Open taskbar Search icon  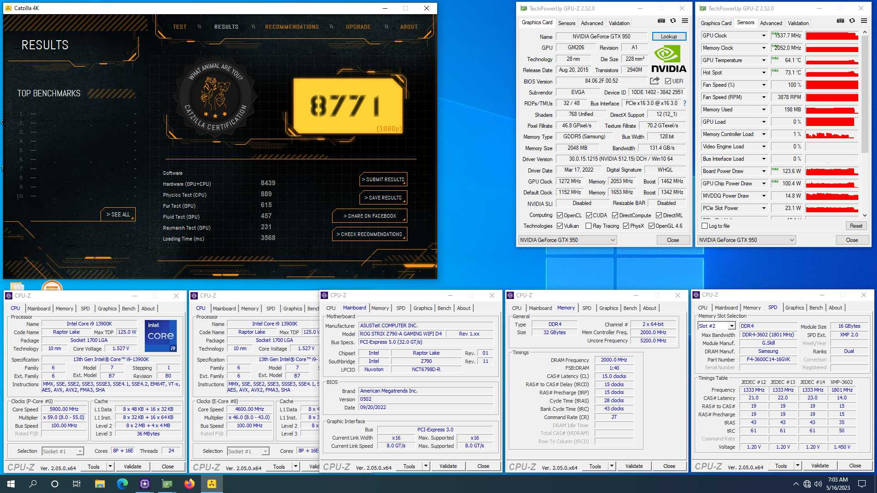pyautogui.click(x=33, y=484)
